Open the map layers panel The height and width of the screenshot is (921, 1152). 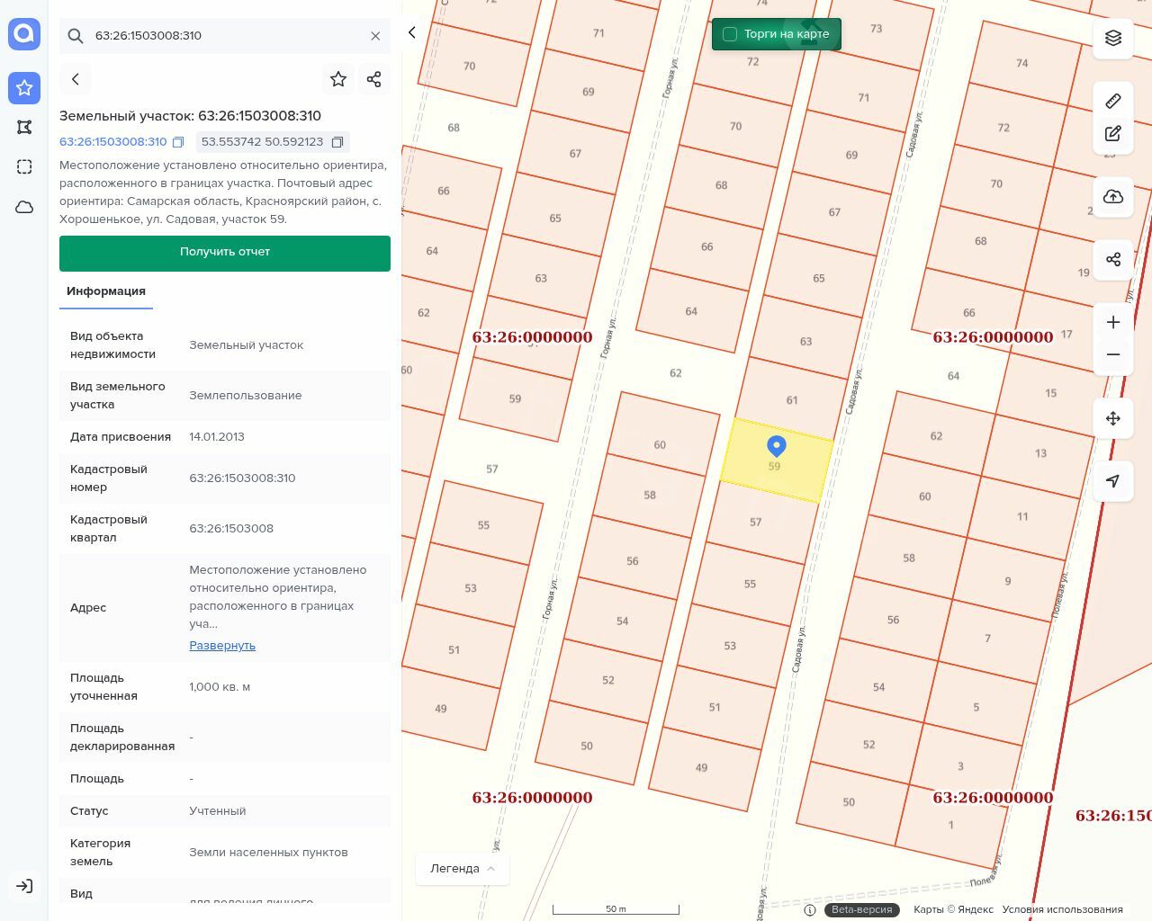click(x=1113, y=38)
